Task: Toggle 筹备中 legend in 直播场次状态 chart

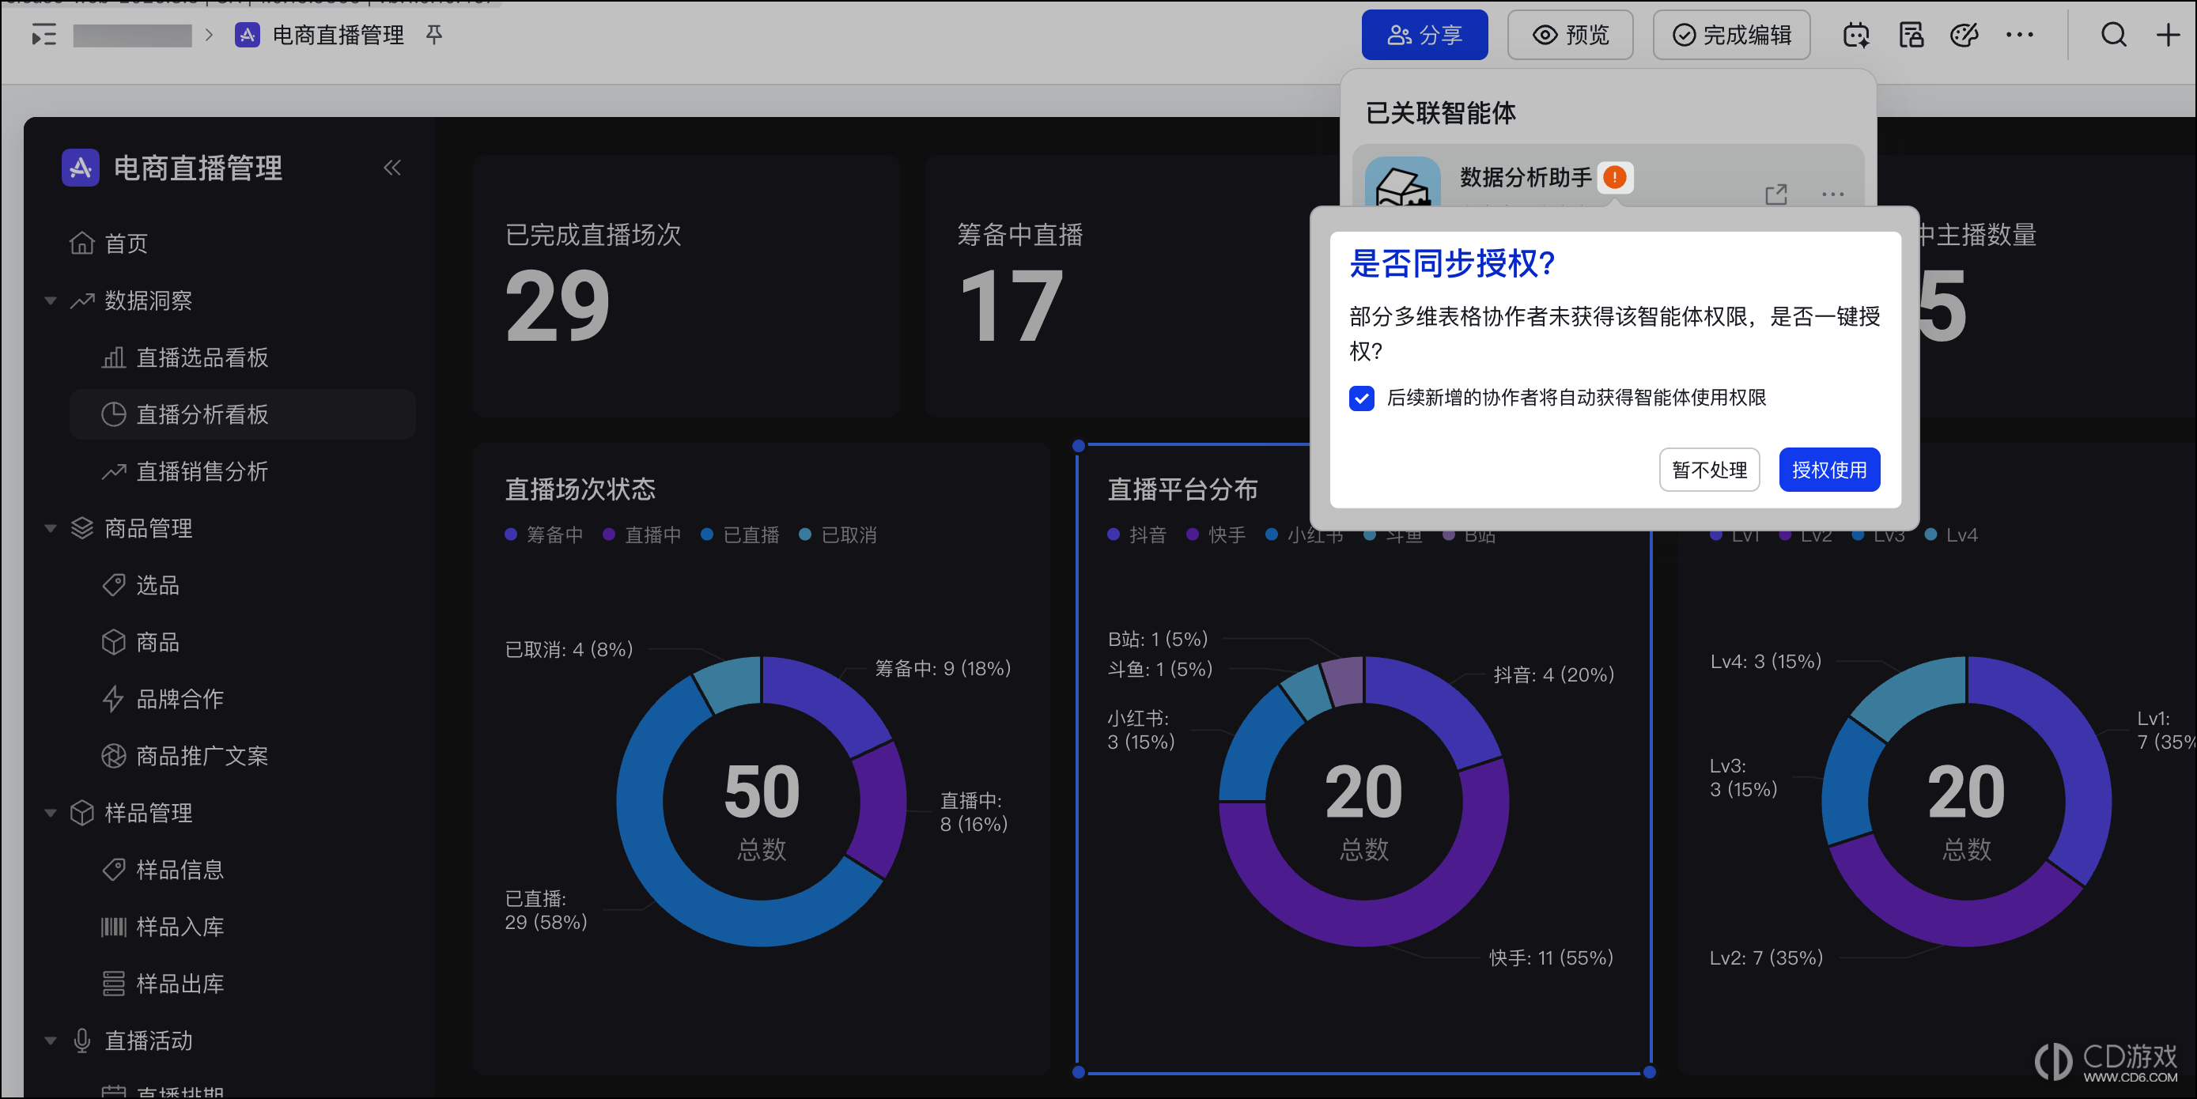Action: [x=544, y=534]
